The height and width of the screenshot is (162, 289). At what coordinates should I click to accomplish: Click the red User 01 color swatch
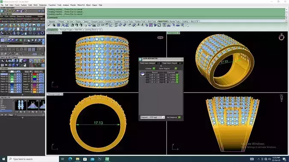[35, 74]
